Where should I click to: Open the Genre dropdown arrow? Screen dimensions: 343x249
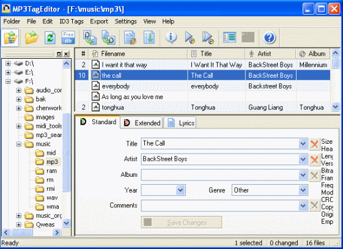point(303,190)
